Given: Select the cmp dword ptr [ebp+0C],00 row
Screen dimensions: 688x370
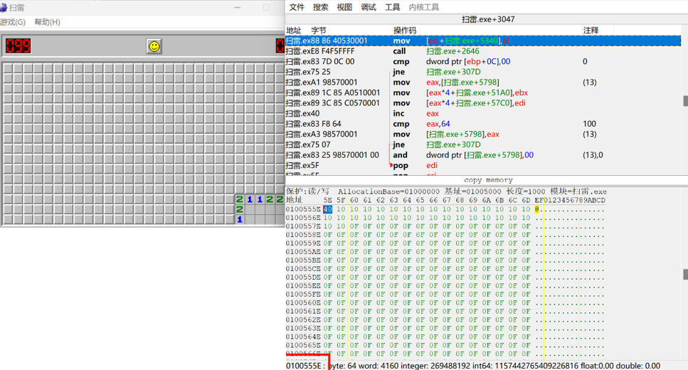Looking at the screenshot, I should [482, 61].
